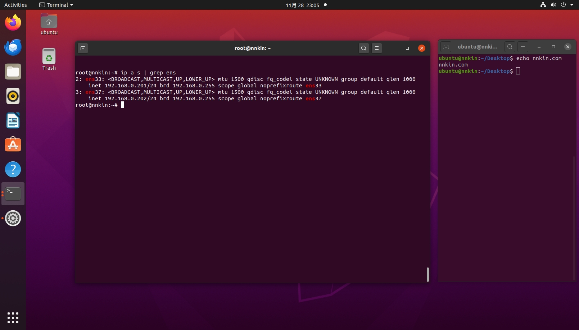
Task: Click Activities in top bar
Action: 15,5
